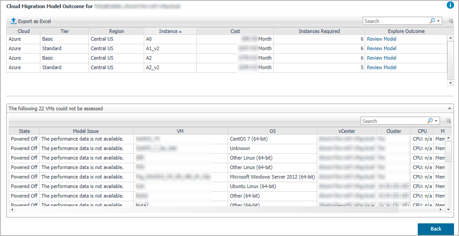The image size is (459, 236).
Task: Open upper table column customizer icon
Action: point(451,21)
